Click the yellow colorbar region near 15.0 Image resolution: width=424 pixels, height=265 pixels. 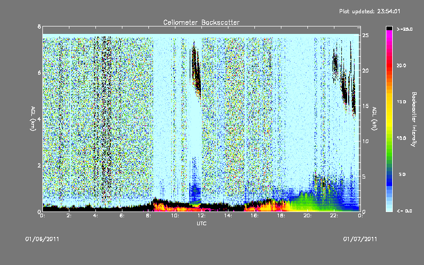[x=389, y=102]
